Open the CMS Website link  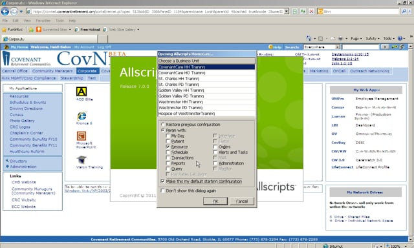pos(23,182)
